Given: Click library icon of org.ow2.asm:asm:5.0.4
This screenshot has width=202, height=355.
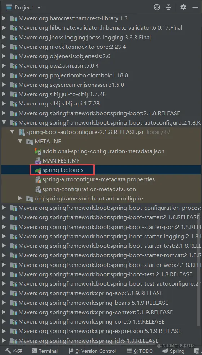Looking at the screenshot, I should 14,66.
